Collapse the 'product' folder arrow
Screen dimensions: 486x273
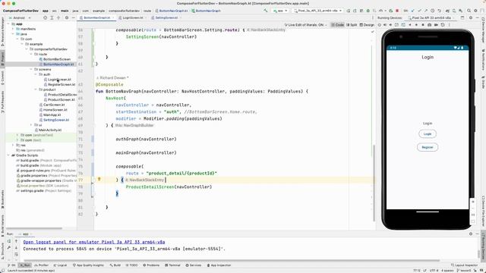36,89
